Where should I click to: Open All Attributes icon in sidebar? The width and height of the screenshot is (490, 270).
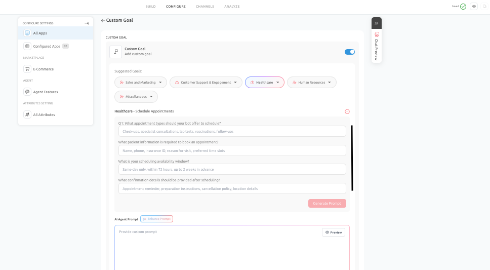(x=27, y=114)
